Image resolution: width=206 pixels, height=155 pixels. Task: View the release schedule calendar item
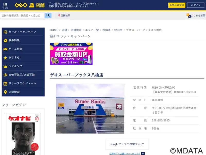[23, 83]
